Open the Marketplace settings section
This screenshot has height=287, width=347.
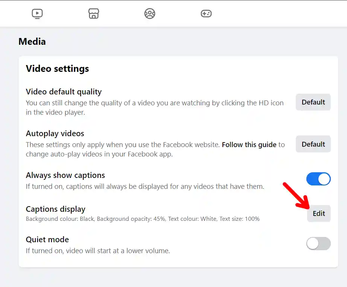[x=93, y=13]
